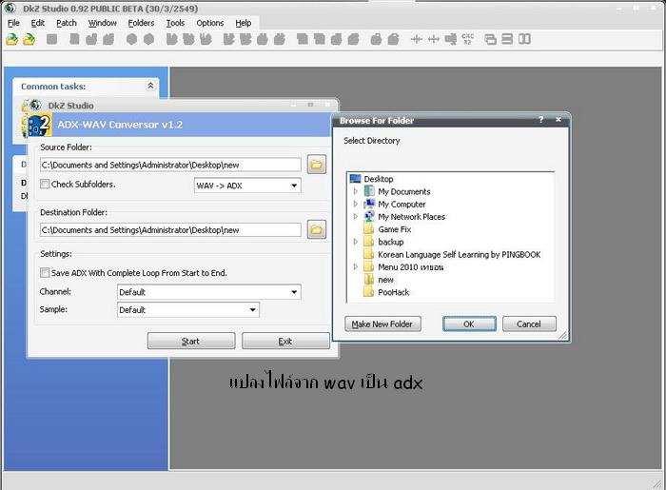666x490 pixels.
Task: Select 'My Documents' label in the tree
Action: tap(404, 191)
